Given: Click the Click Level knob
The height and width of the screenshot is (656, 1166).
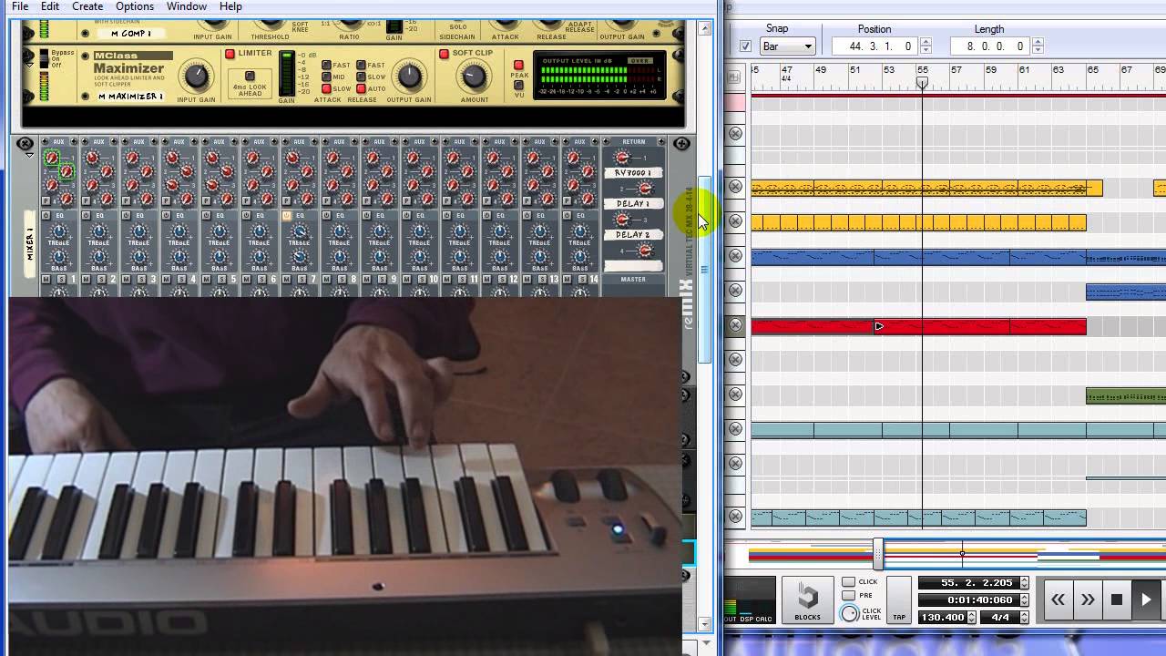Looking at the screenshot, I should click(x=849, y=614).
